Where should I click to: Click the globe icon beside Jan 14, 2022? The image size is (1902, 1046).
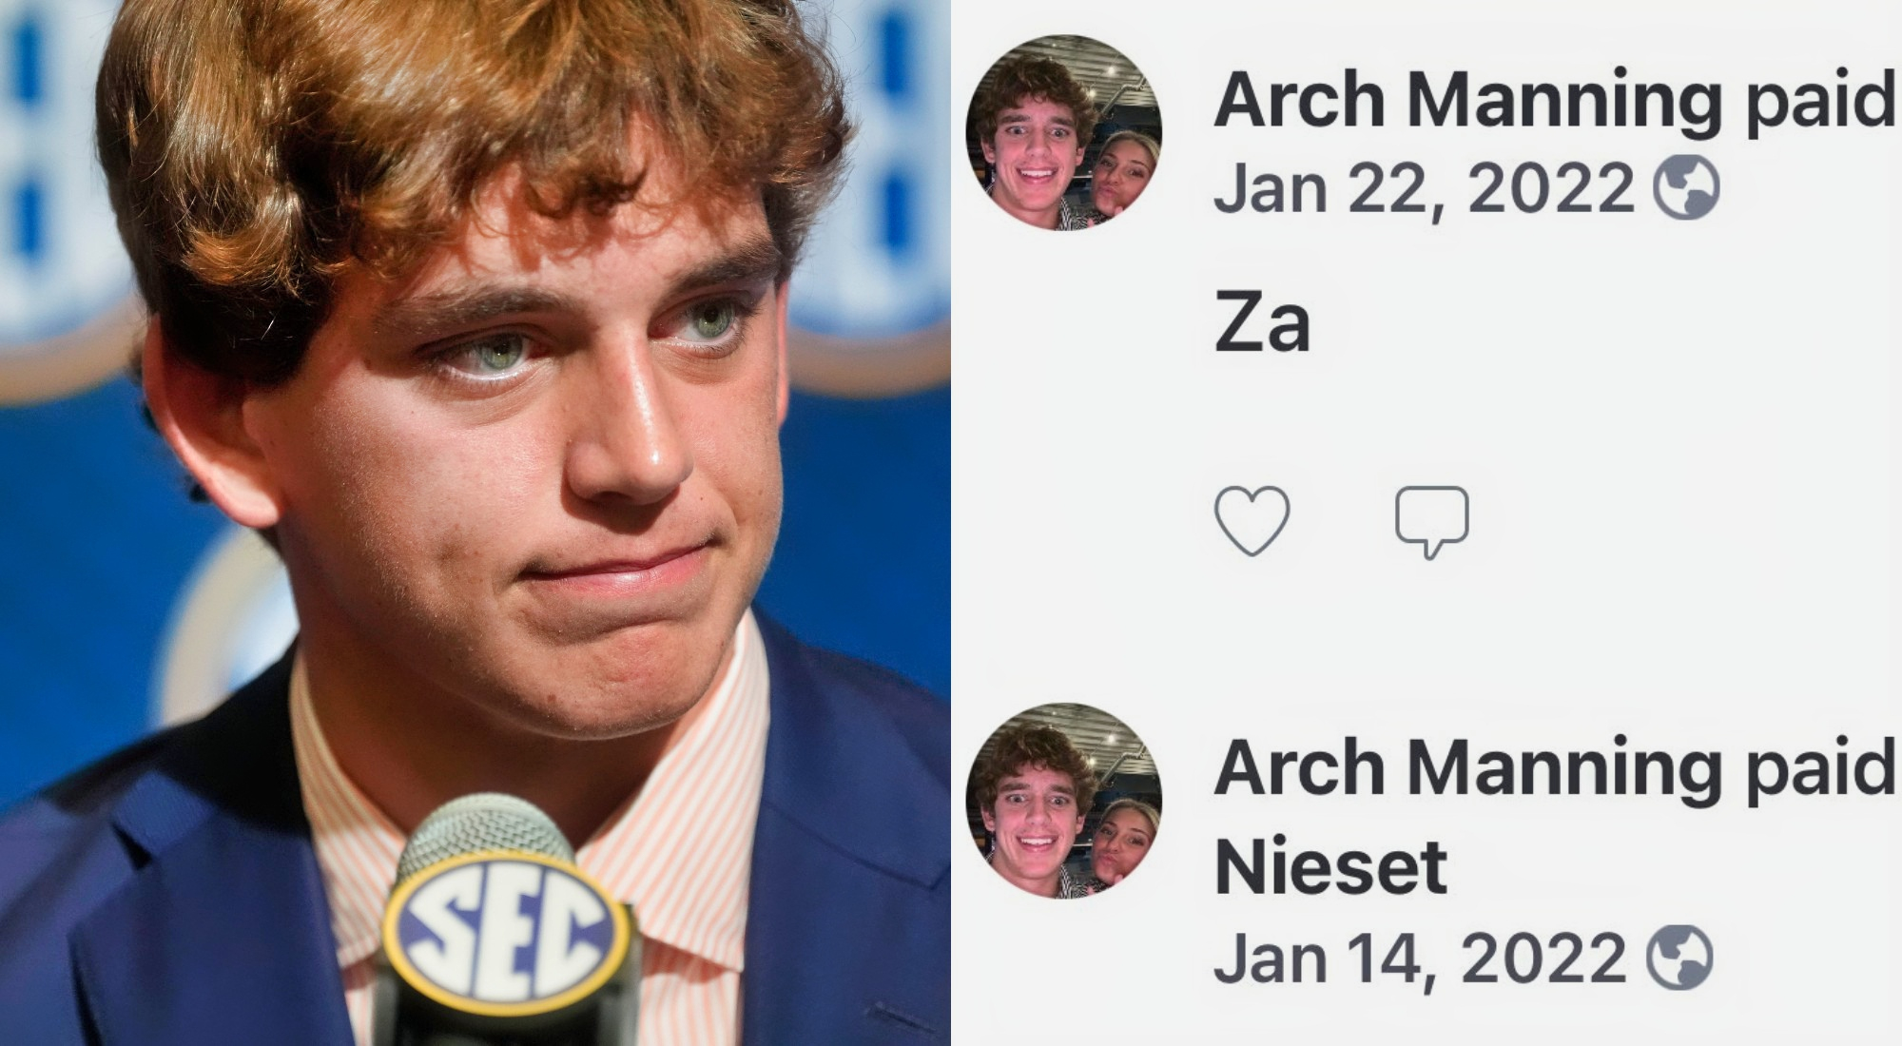1680,959
